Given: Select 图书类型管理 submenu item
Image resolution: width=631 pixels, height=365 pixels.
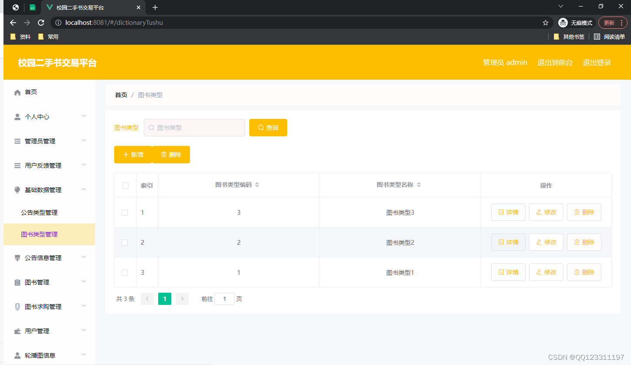Looking at the screenshot, I should (x=49, y=234).
